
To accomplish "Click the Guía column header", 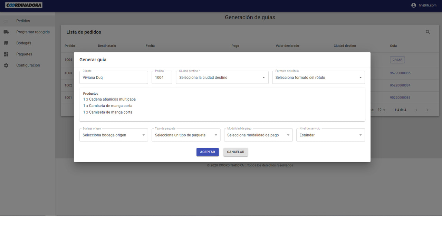I will [x=393, y=46].
